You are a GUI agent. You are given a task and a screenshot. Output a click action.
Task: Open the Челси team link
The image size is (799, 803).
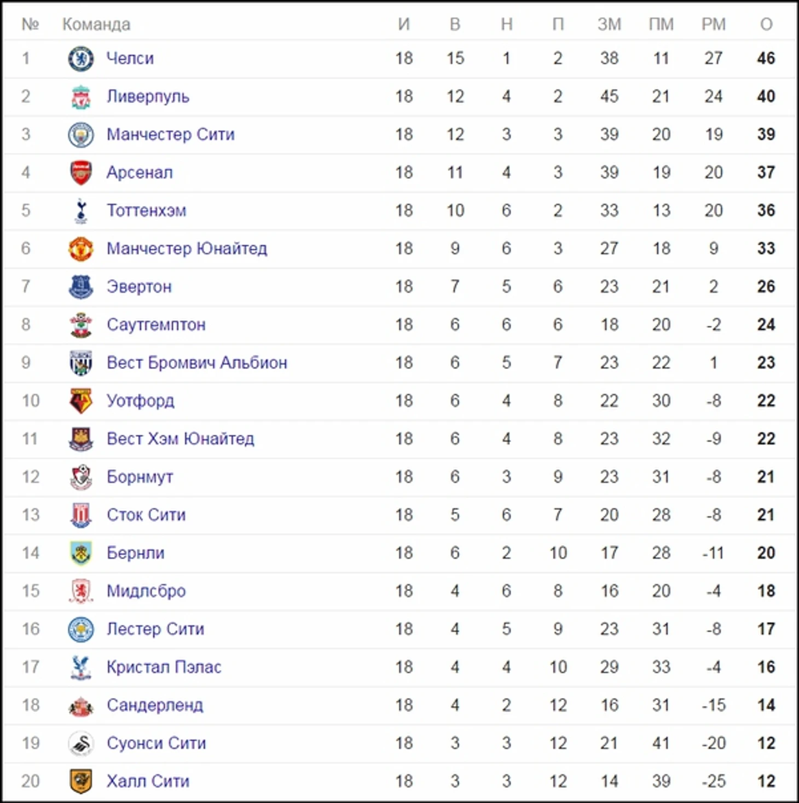tap(130, 59)
